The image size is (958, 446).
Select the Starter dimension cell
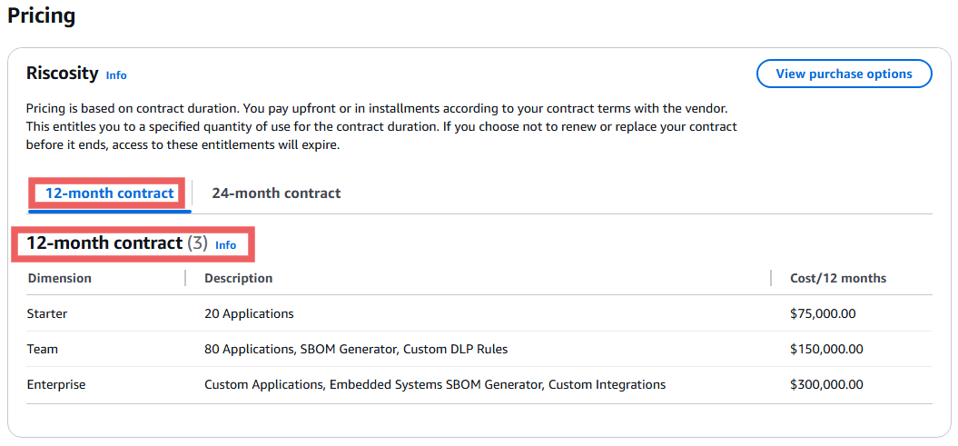(47, 314)
